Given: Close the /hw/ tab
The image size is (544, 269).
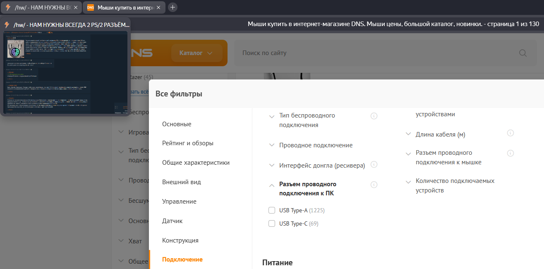Looking at the screenshot, I should pos(76,7).
